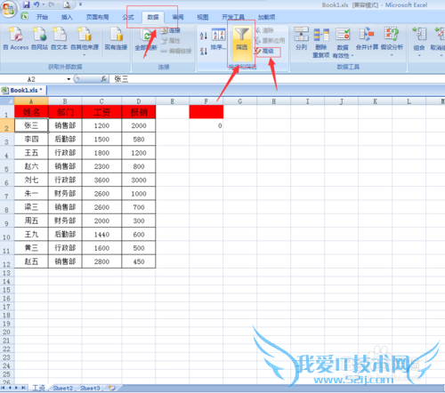Switch to the View tab
The image size is (445, 393).
pos(203,17)
